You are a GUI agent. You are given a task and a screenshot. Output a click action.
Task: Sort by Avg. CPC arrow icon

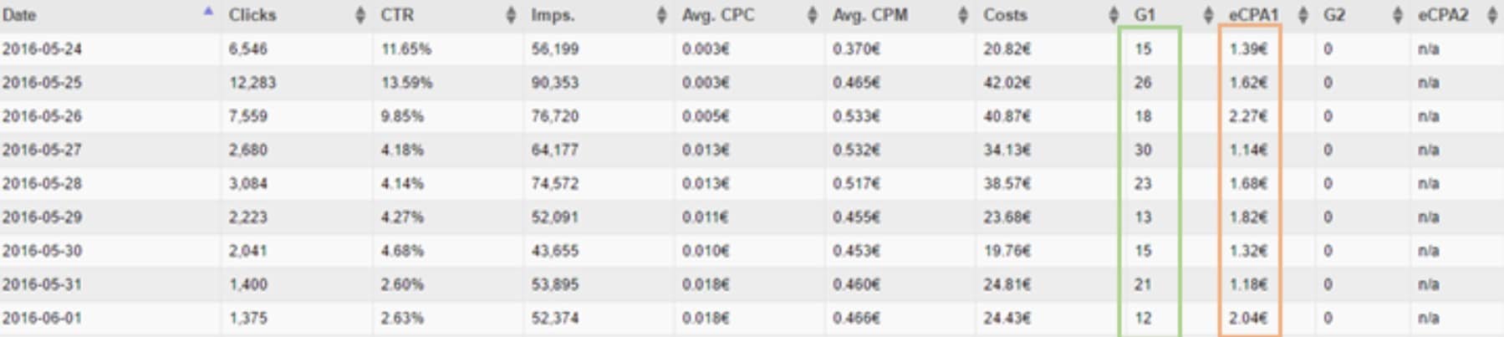click(812, 15)
